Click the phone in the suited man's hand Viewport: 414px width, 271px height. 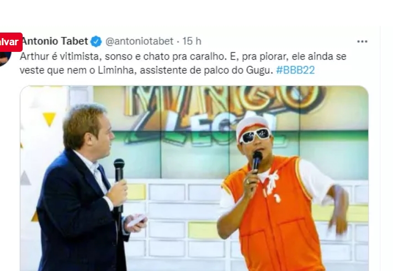click(136, 220)
